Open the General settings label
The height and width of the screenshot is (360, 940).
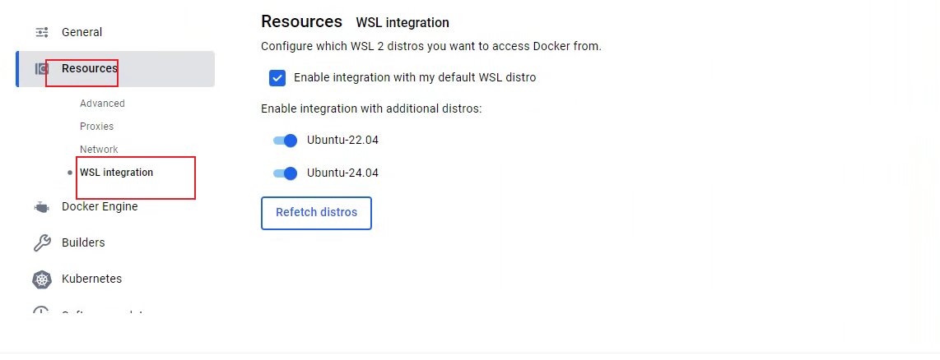[81, 32]
